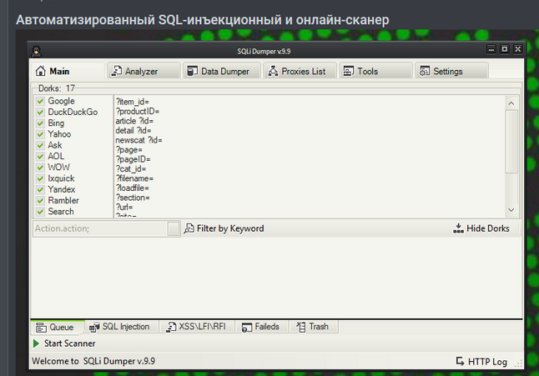Uncheck the DuckDuckGo search engine
This screenshot has width=539, height=376.
coord(40,112)
